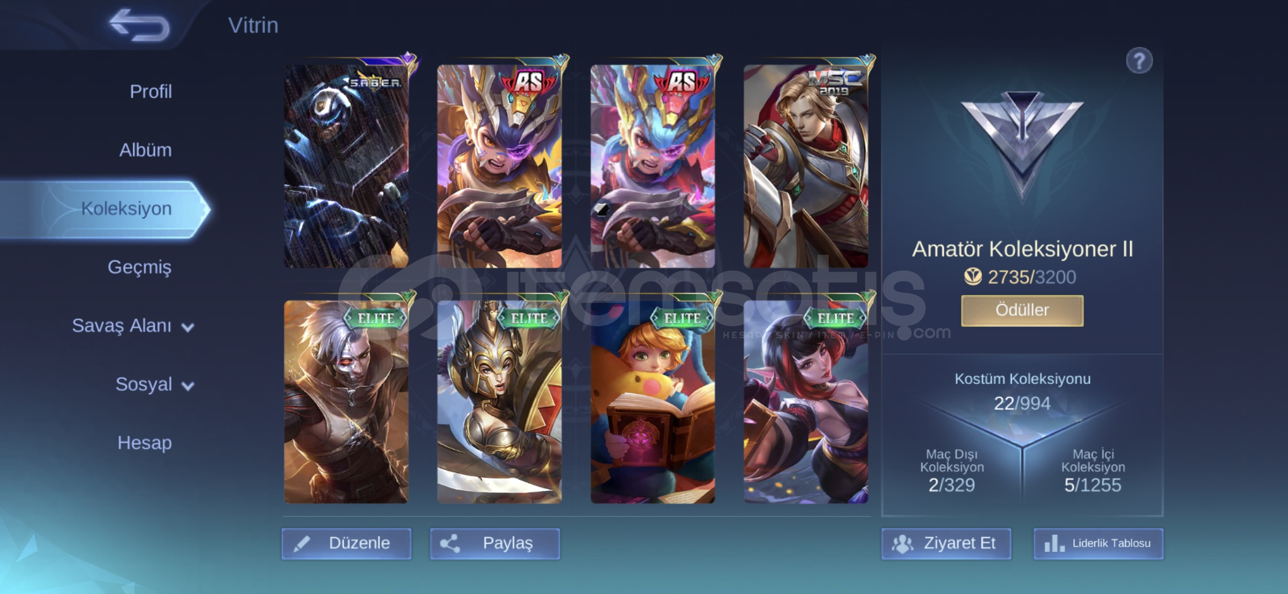Expand the Sosyal chevron
Image resolution: width=1288 pixels, height=594 pixels.
[x=188, y=386]
